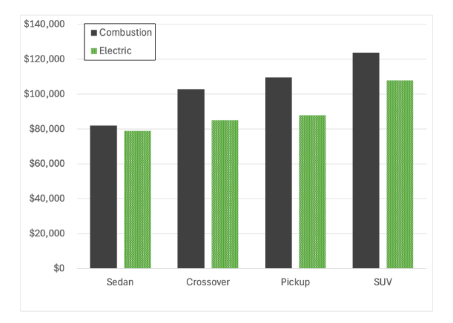453x323 pixels.
Task: Click the Sedan Combustion bar
Action: 103,197
